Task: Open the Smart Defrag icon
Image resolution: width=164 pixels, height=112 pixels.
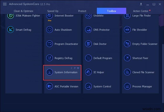Action: click(11, 30)
